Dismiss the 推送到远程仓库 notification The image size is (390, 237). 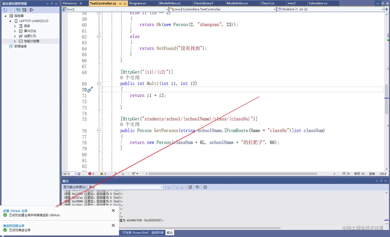tap(113, 225)
